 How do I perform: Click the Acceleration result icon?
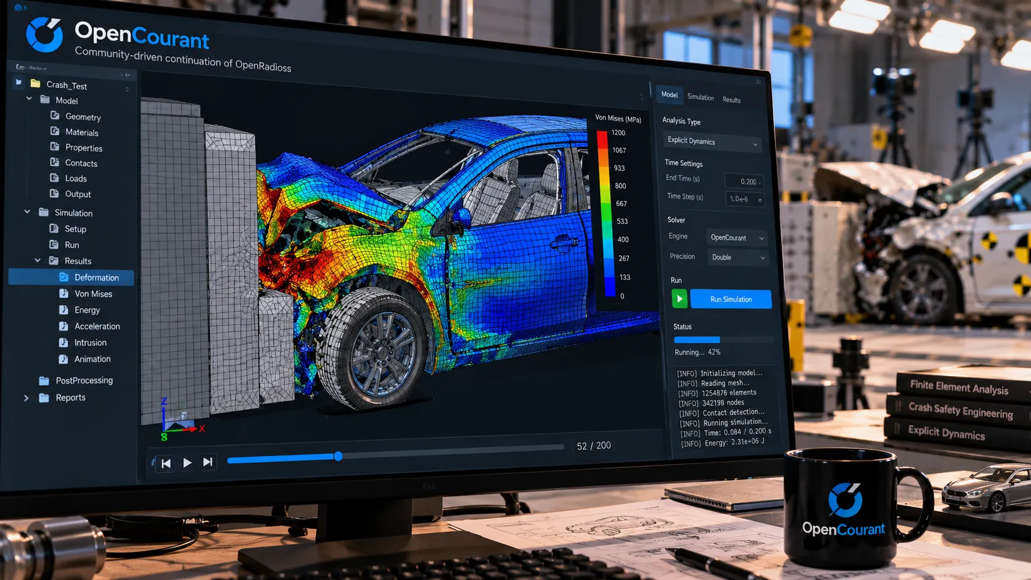coord(64,325)
